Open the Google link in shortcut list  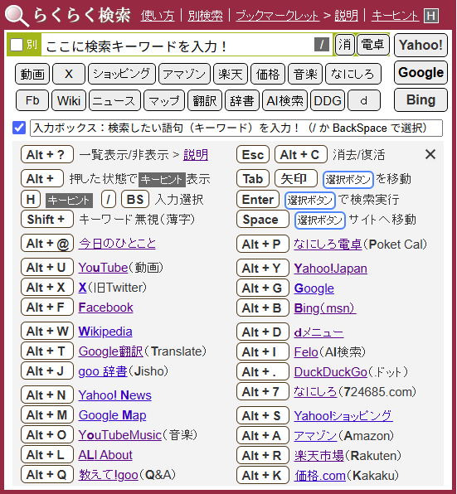click(314, 288)
